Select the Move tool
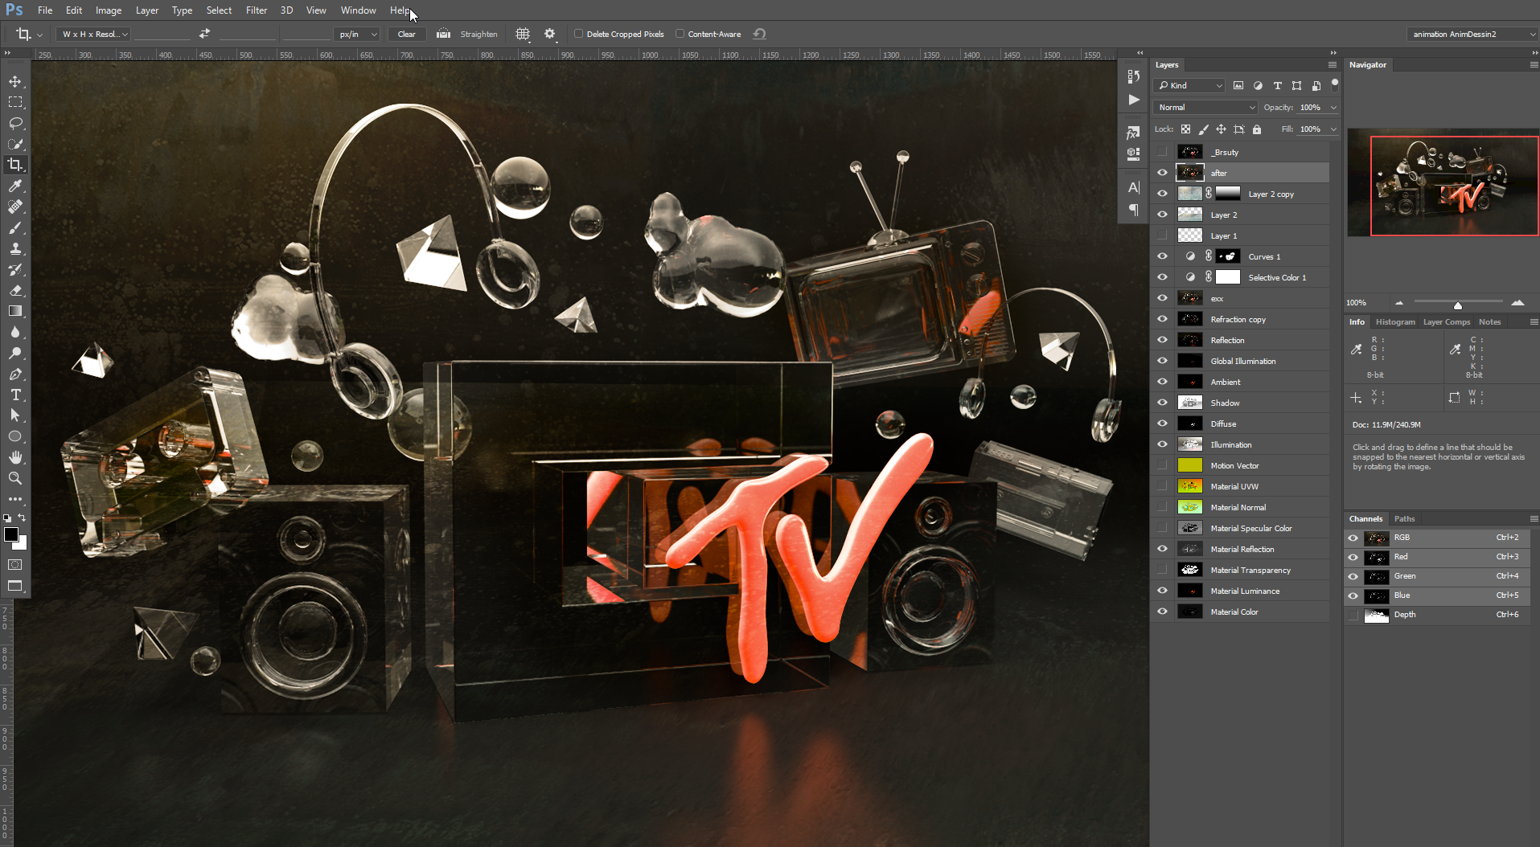This screenshot has height=847, width=1540. (x=15, y=82)
